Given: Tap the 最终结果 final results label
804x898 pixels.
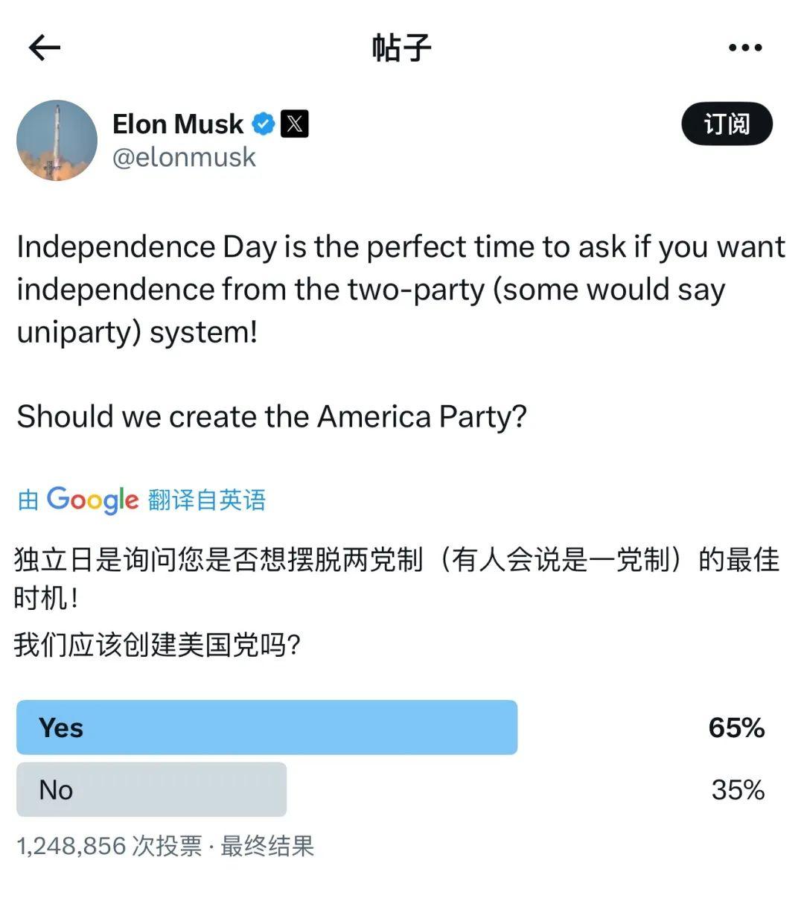Looking at the screenshot, I should [x=267, y=846].
